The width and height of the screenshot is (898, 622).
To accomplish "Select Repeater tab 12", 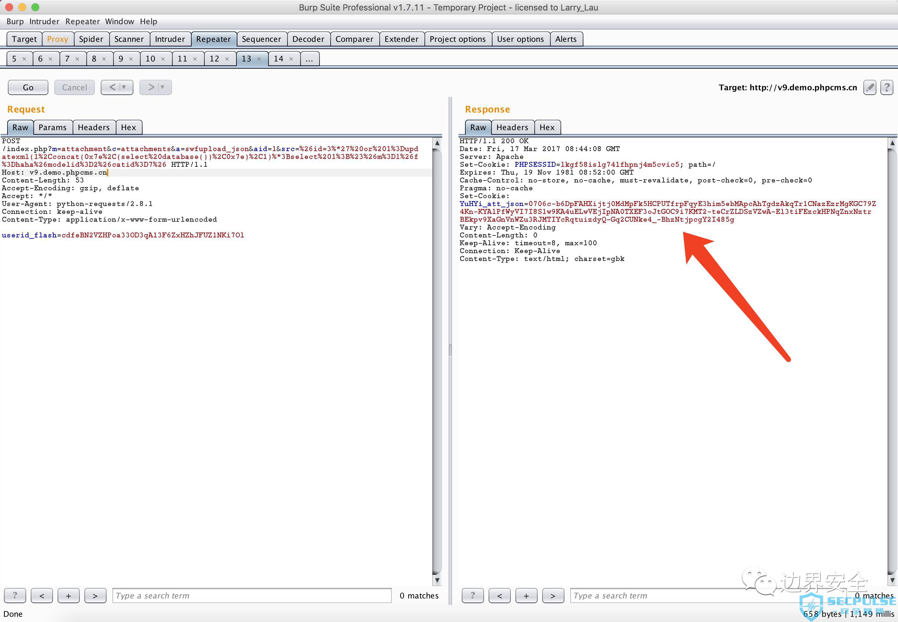I will pos(215,59).
